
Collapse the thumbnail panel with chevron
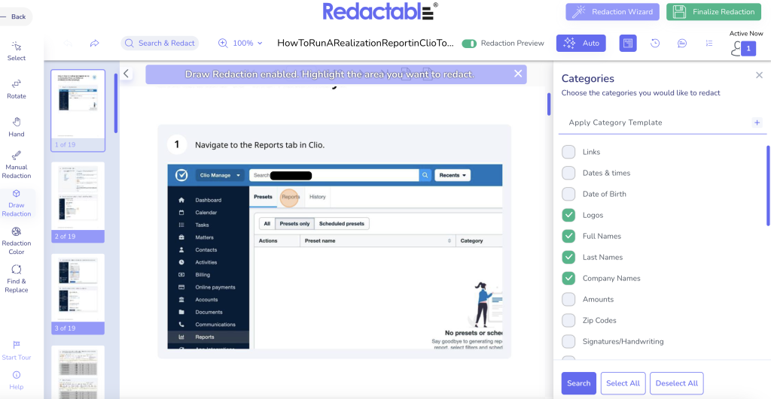(x=126, y=74)
